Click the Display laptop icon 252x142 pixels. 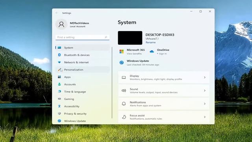click(x=124, y=78)
